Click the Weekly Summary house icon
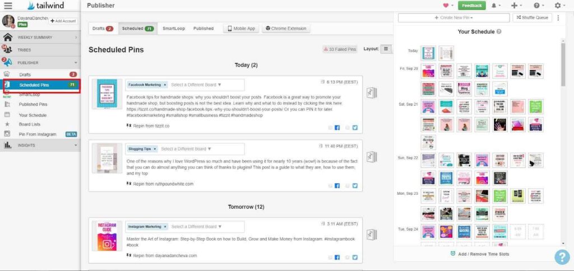The height and width of the screenshot is (271, 574). pos(8,38)
